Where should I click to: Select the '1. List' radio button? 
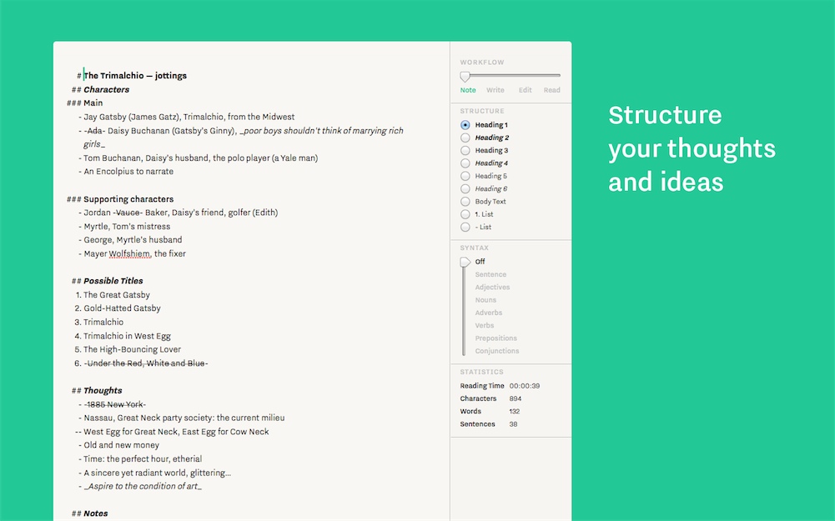point(465,214)
